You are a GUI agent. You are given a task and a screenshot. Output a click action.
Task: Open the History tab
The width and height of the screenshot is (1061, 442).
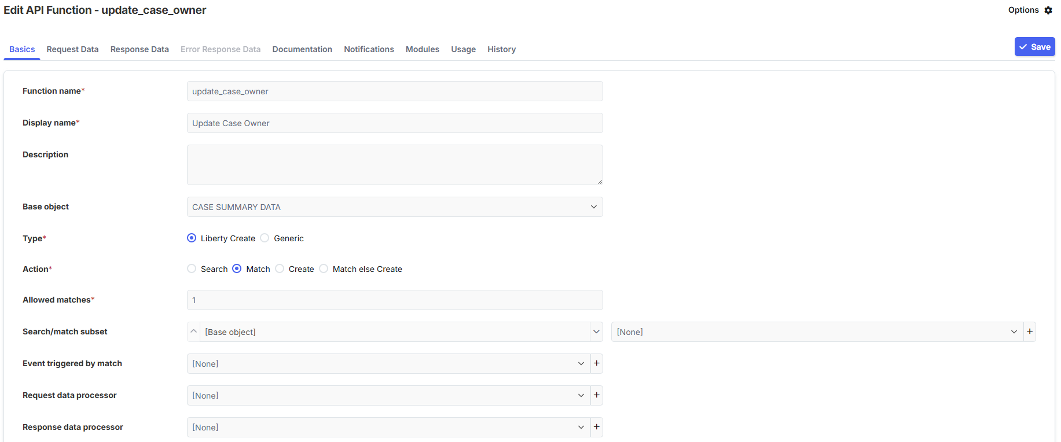coord(501,49)
